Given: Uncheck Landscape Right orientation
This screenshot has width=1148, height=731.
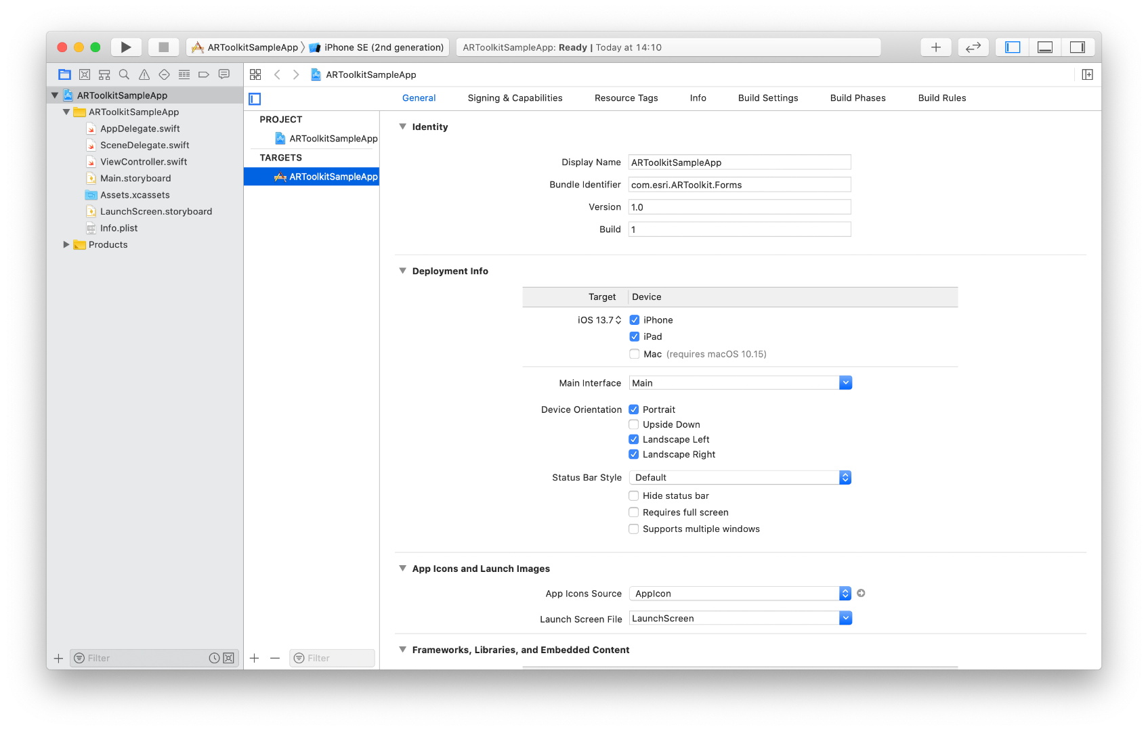Looking at the screenshot, I should [x=634, y=454].
